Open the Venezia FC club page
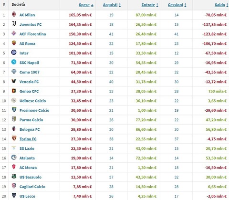Viewport: 229px width, 200px height. pos(29,82)
